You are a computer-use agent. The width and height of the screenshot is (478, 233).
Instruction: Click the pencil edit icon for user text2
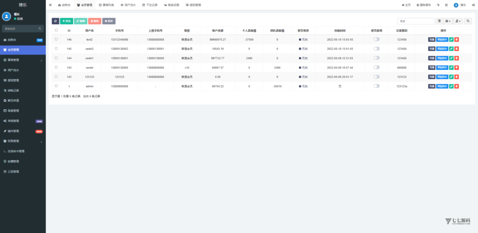(x=451, y=40)
